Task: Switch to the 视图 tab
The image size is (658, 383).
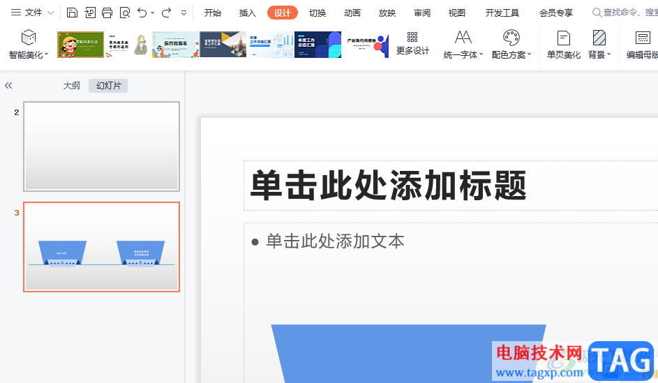Action: (x=457, y=13)
